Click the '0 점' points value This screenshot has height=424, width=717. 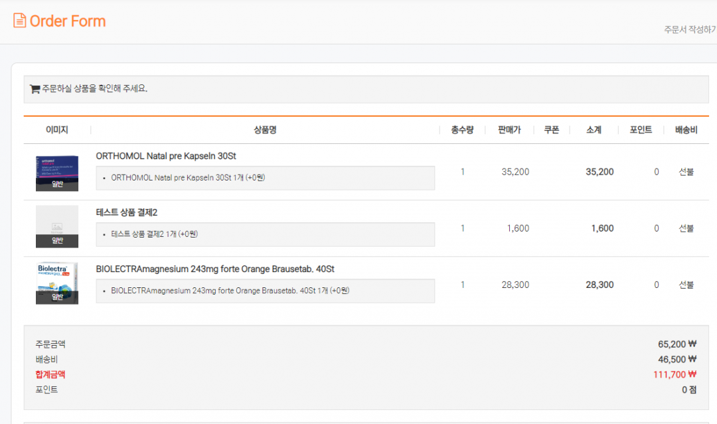pyautogui.click(x=689, y=389)
